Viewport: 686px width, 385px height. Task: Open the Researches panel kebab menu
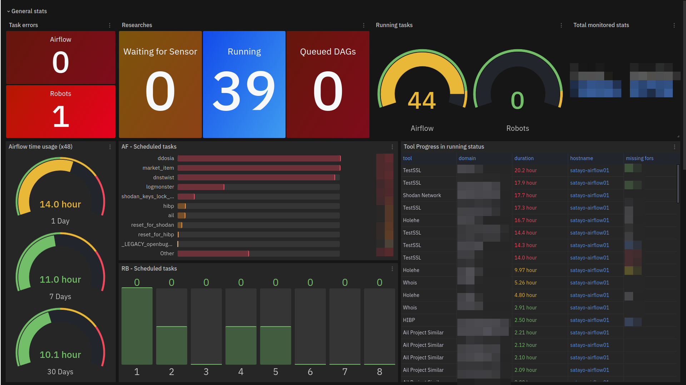[364, 25]
